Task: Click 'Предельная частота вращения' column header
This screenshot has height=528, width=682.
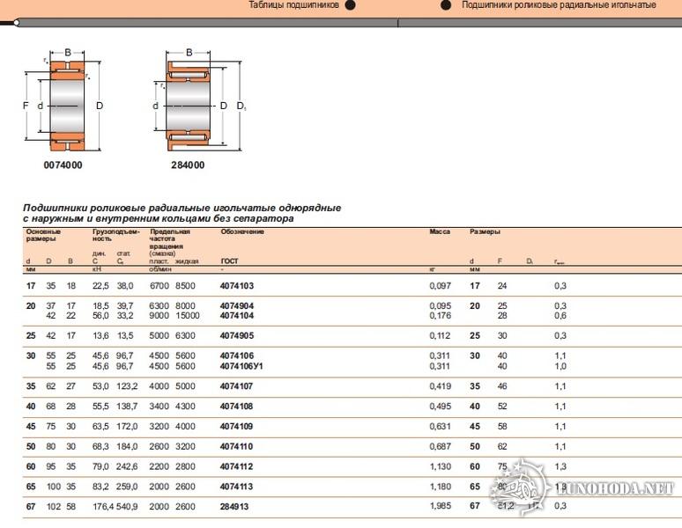Action: [170, 238]
